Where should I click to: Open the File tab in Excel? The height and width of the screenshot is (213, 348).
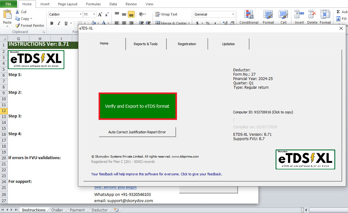click(8, 4)
